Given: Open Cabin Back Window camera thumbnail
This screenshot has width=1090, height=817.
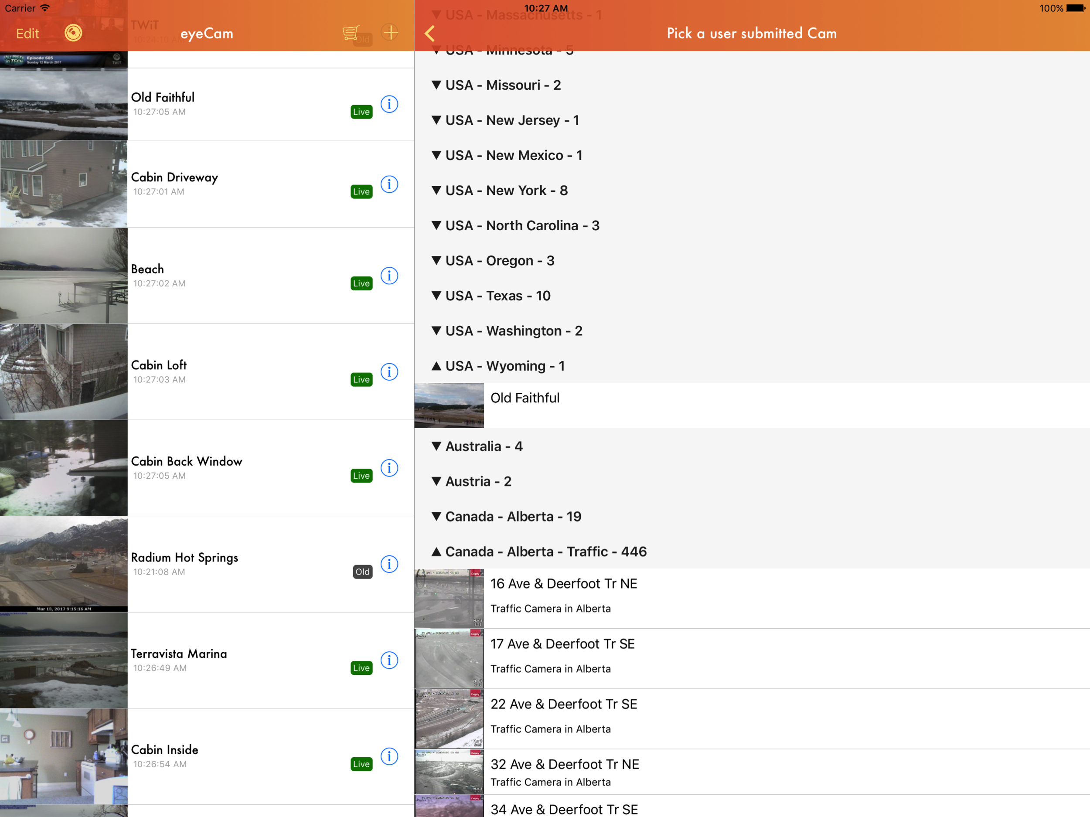Looking at the screenshot, I should point(64,468).
